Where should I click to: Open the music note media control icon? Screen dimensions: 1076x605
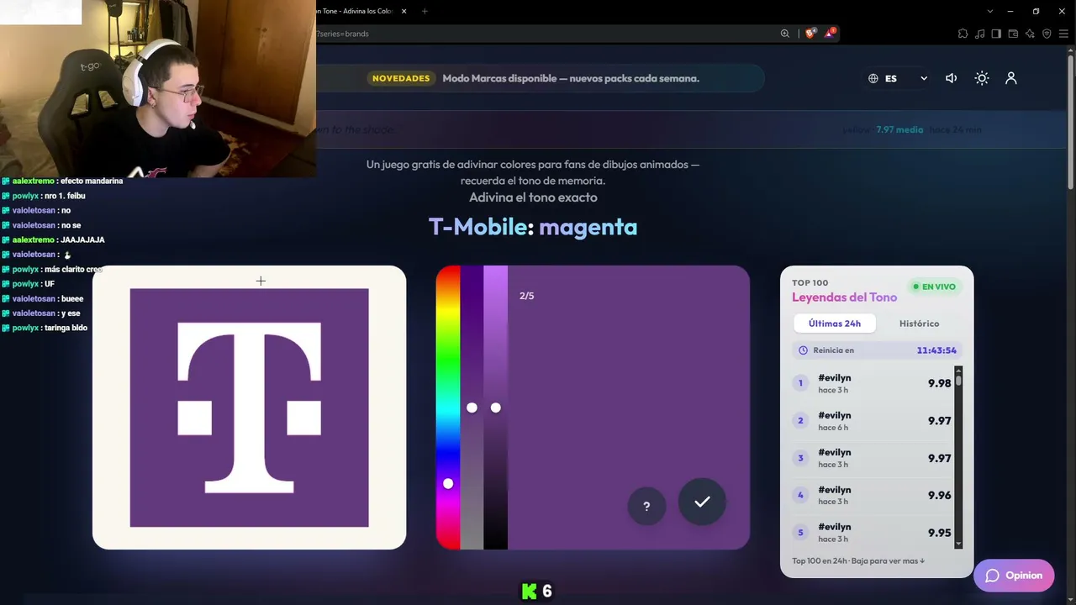click(979, 34)
